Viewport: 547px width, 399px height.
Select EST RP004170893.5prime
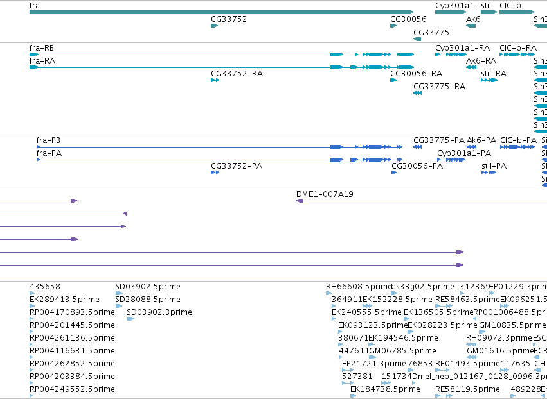click(x=31, y=319)
